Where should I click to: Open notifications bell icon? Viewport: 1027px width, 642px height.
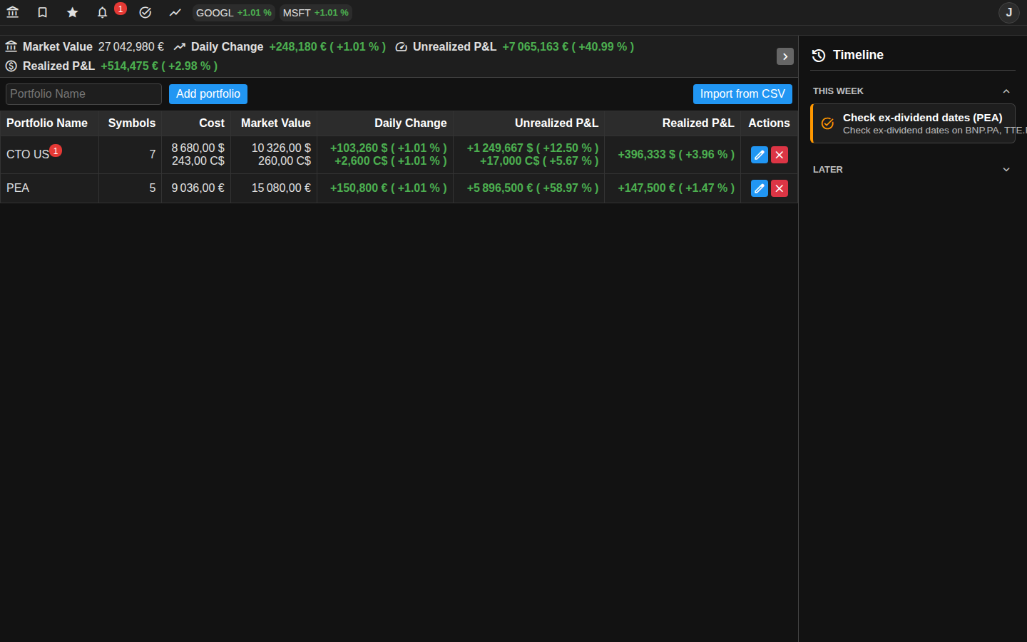click(x=103, y=13)
